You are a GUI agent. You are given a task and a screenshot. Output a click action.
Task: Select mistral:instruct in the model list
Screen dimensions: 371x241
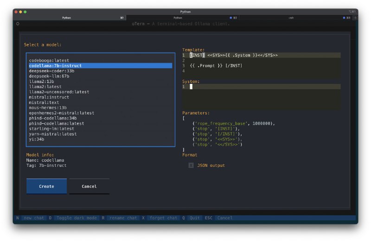pos(49,97)
